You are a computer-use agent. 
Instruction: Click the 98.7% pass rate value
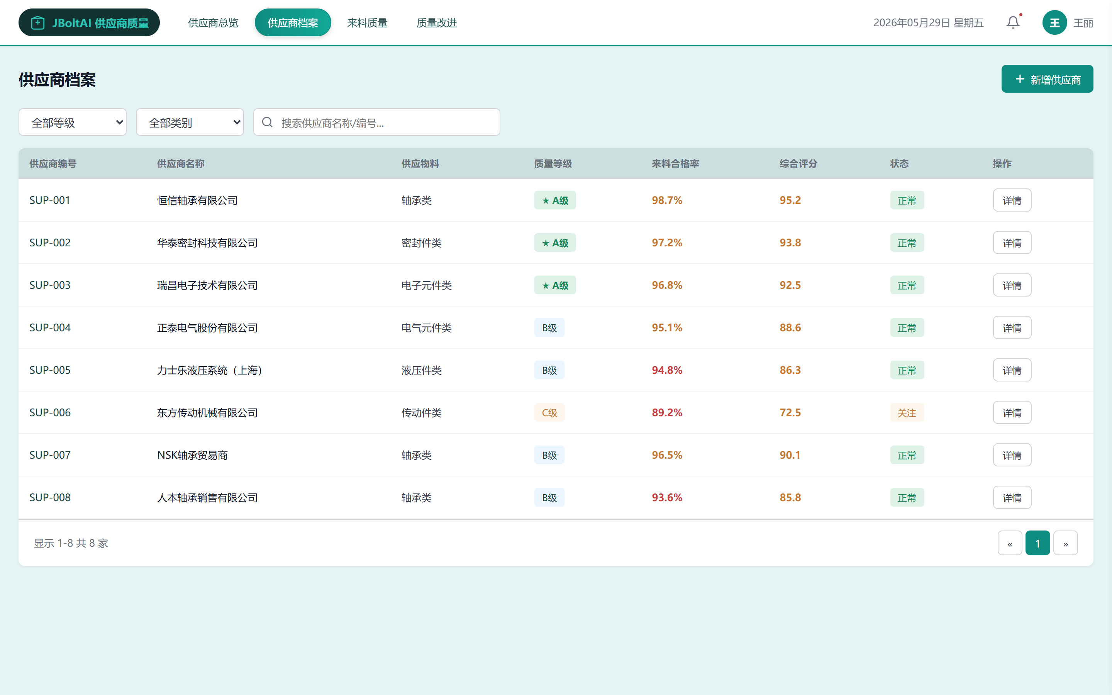click(667, 200)
